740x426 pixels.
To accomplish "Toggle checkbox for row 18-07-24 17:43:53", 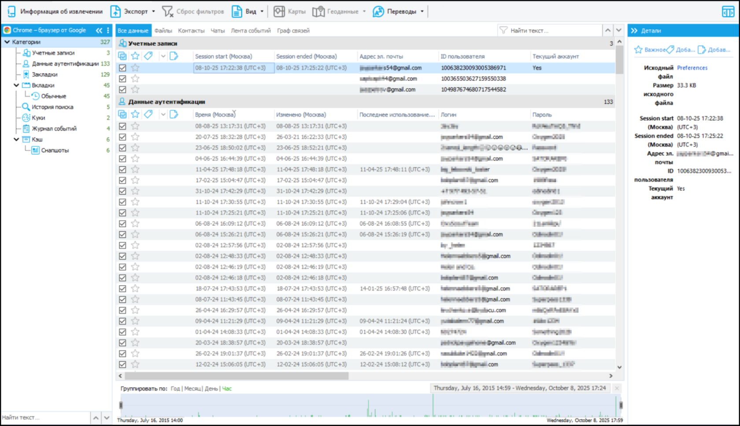I will (122, 288).
